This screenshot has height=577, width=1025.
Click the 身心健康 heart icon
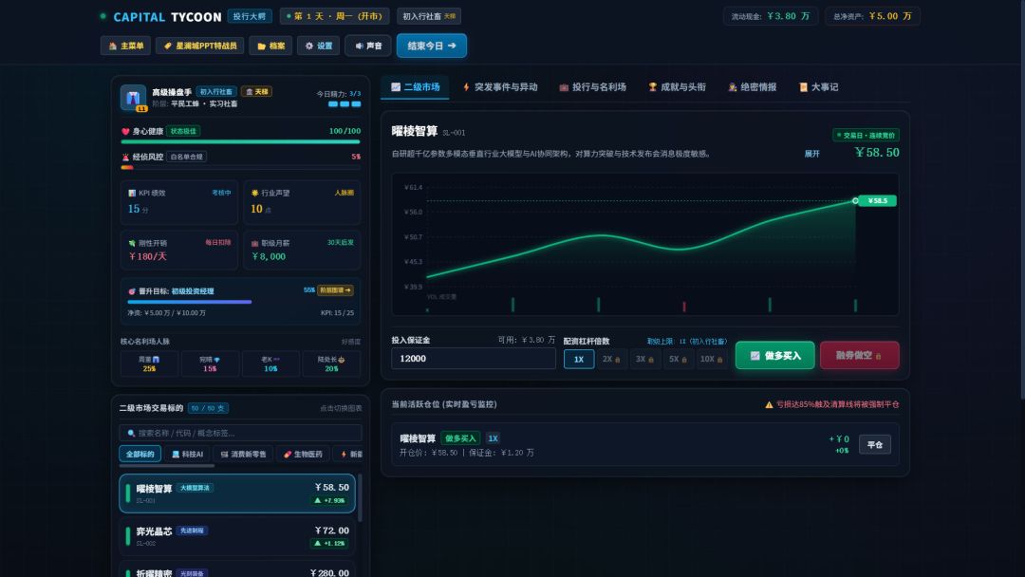125,131
